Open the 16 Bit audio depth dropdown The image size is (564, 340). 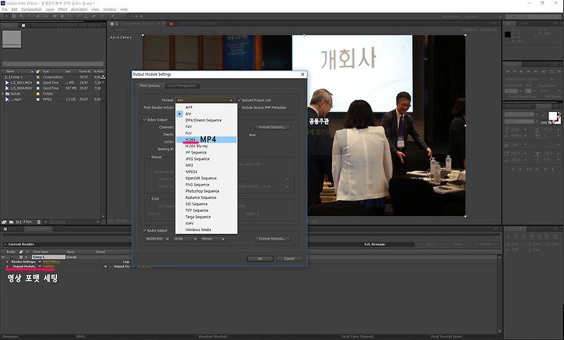click(x=185, y=239)
